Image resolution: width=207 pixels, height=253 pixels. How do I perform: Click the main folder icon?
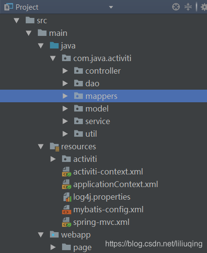point(42,33)
